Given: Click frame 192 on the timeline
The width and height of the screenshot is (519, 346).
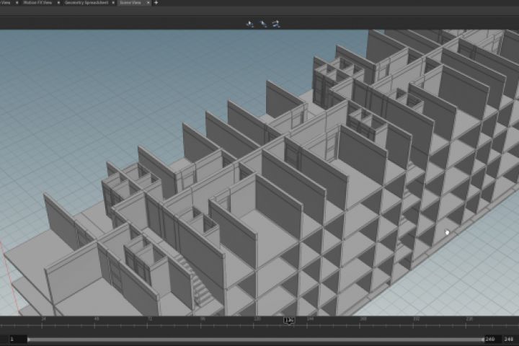Looking at the screenshot, I should (417, 319).
